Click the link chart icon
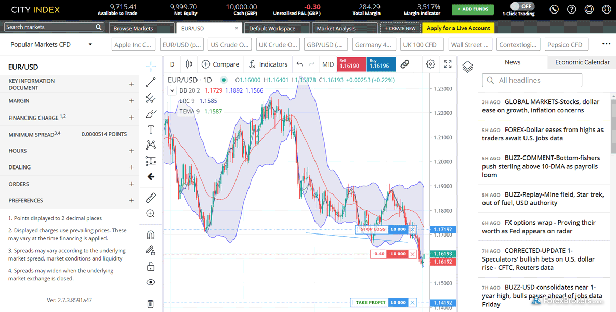The image size is (616, 312). point(404,64)
